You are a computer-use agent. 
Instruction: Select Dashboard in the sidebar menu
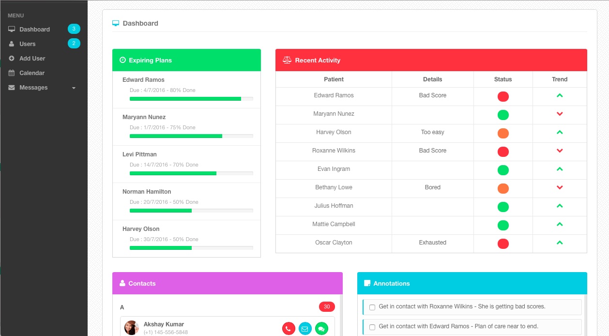[34, 29]
